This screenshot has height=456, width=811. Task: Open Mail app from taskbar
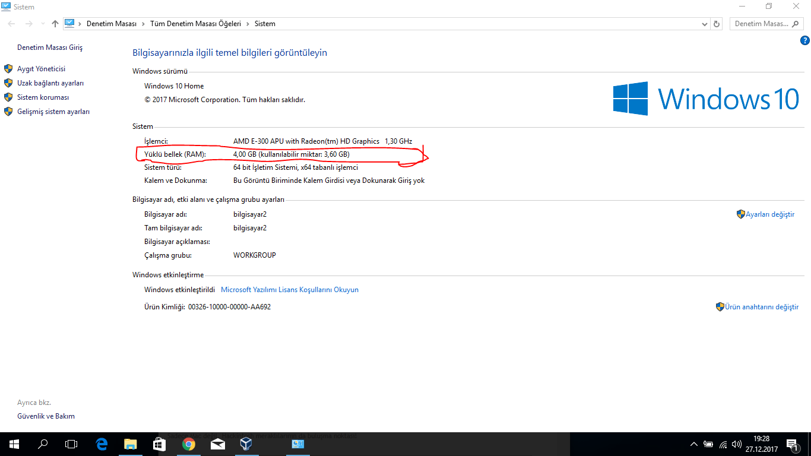pos(217,444)
